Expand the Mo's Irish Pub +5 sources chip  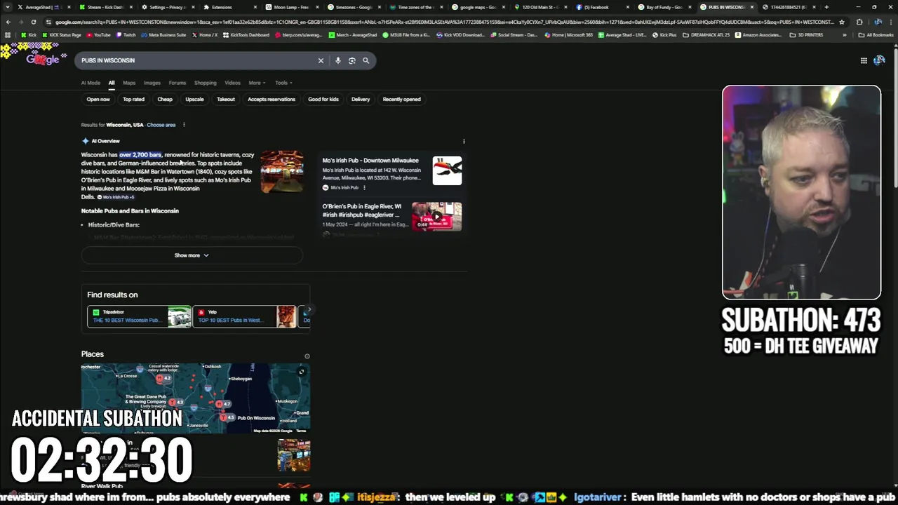tap(116, 197)
